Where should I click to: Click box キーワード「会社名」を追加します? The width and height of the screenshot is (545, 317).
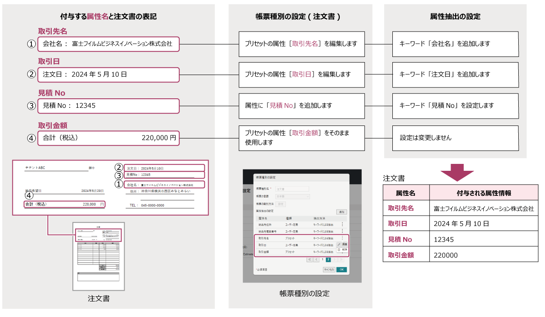(x=455, y=44)
